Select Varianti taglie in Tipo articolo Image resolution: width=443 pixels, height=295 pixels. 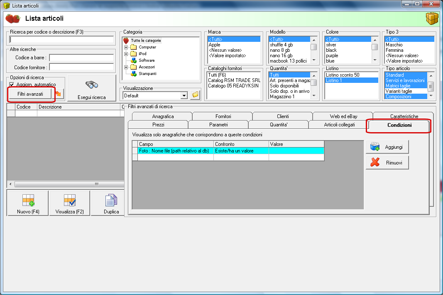(x=406, y=91)
